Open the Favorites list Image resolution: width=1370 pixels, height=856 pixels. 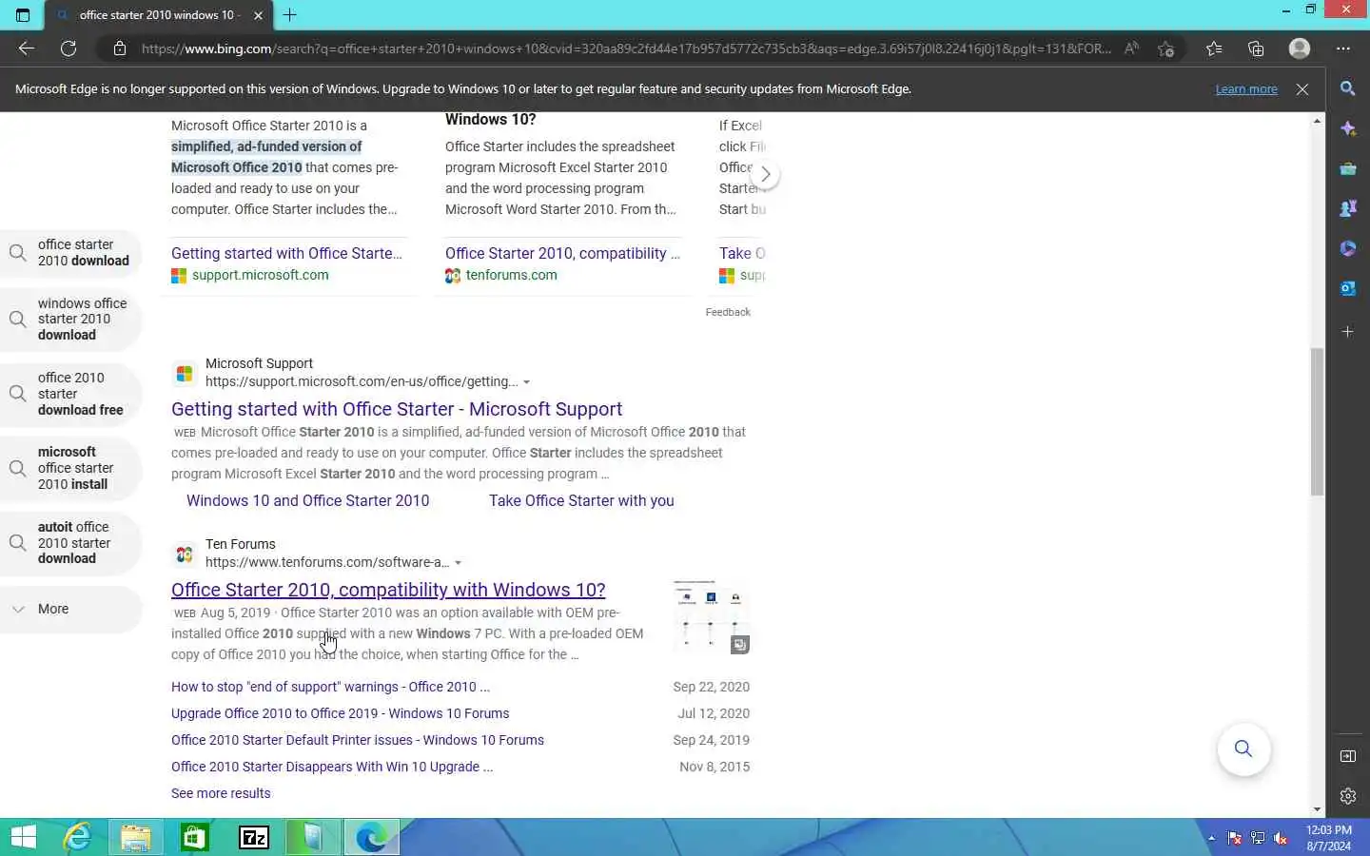tap(1214, 49)
